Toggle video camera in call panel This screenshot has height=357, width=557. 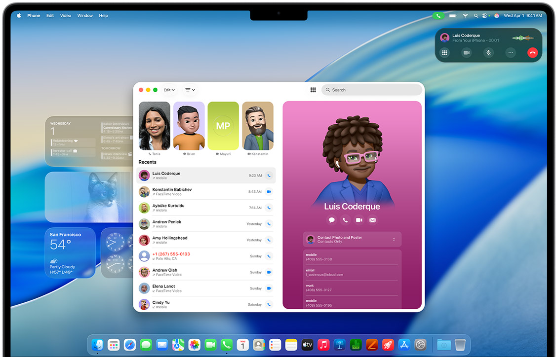(466, 53)
